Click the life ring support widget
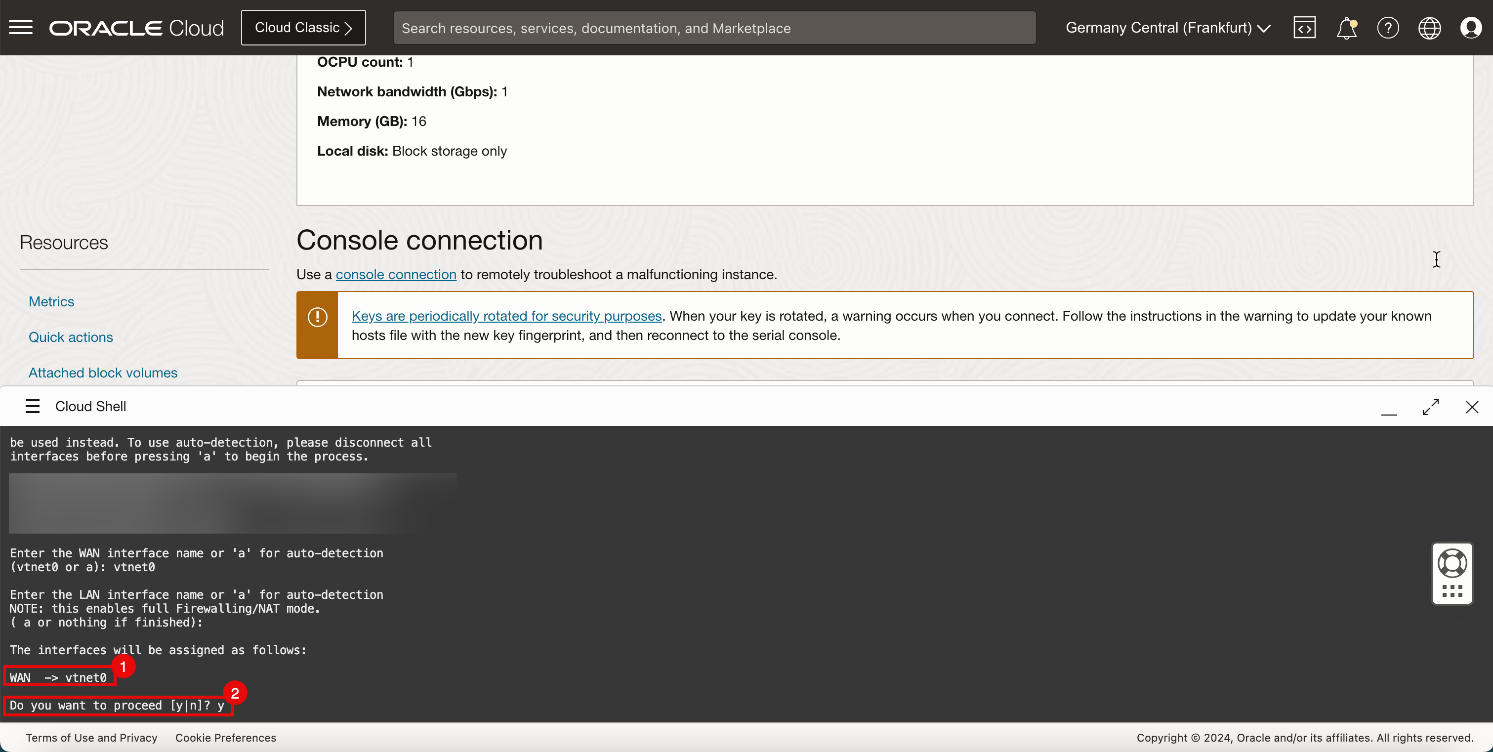 [1452, 563]
